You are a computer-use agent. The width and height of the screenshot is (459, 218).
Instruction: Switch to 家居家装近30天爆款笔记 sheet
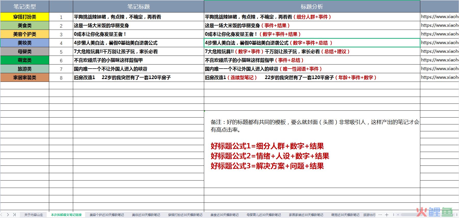click(x=306, y=215)
